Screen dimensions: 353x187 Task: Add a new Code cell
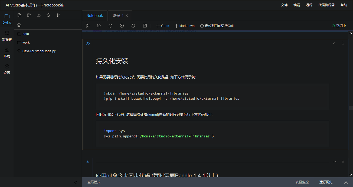click(163, 26)
